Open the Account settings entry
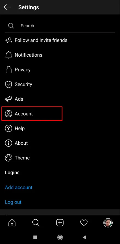 (x=60, y=114)
